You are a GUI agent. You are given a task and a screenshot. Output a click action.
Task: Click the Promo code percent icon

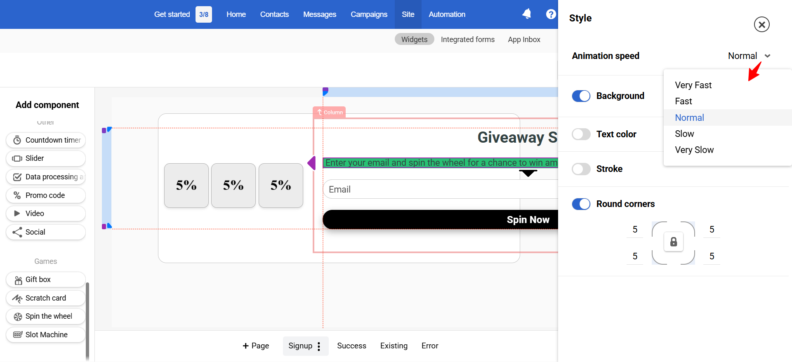[17, 195]
